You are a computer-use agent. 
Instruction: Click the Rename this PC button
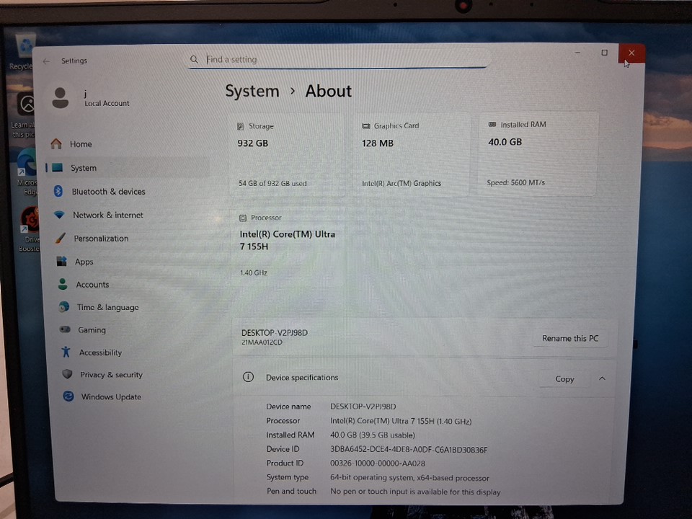pos(569,338)
